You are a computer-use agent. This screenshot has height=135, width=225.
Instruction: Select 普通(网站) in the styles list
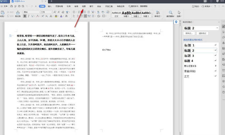click(200, 71)
